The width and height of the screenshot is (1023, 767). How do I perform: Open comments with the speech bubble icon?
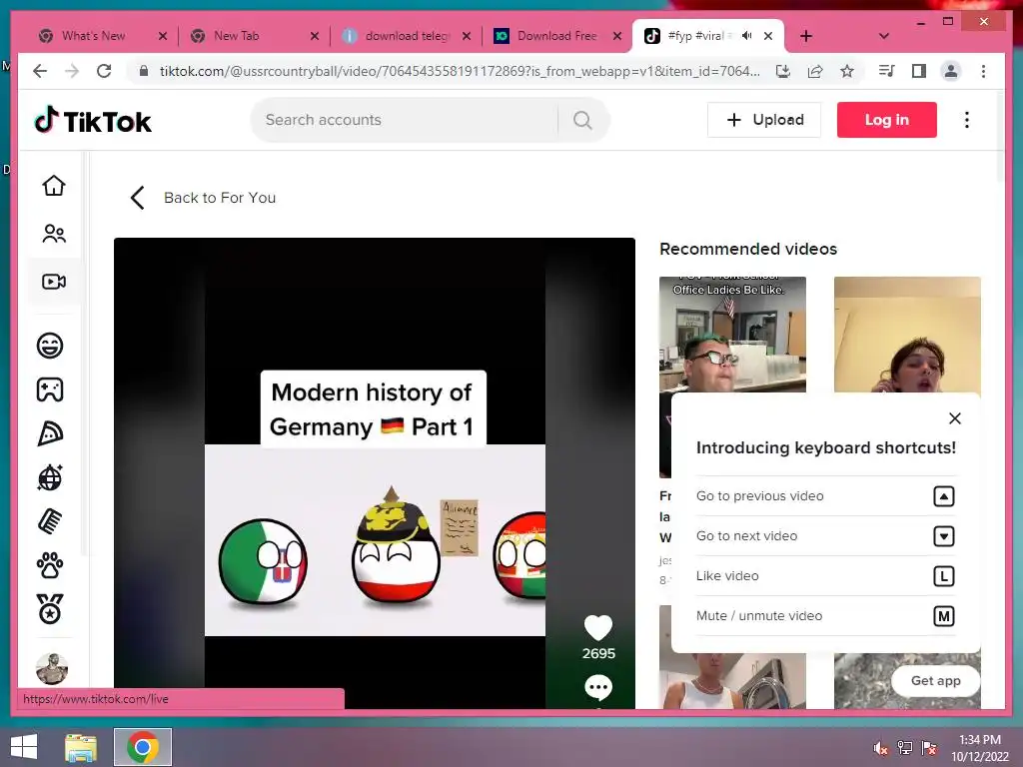pyautogui.click(x=598, y=687)
